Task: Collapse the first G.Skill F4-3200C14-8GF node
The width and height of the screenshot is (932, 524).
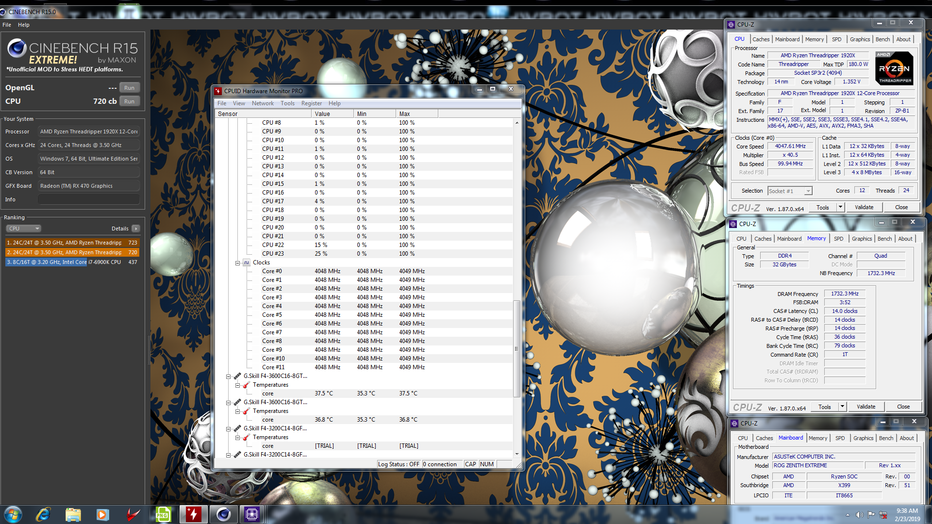Action: click(x=229, y=428)
